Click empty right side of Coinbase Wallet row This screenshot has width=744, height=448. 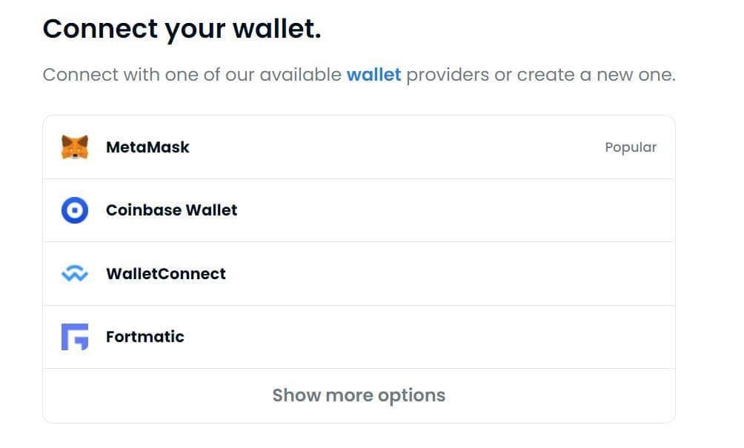click(519, 210)
